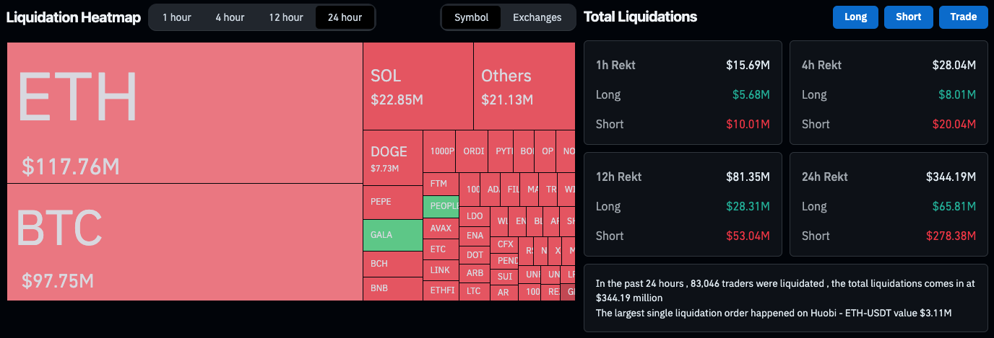994x338 pixels.
Task: Click the 1000P heatmap tile
Action: pos(439,151)
